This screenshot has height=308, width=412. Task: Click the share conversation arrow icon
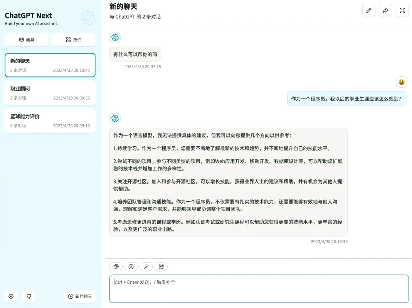tap(385, 10)
